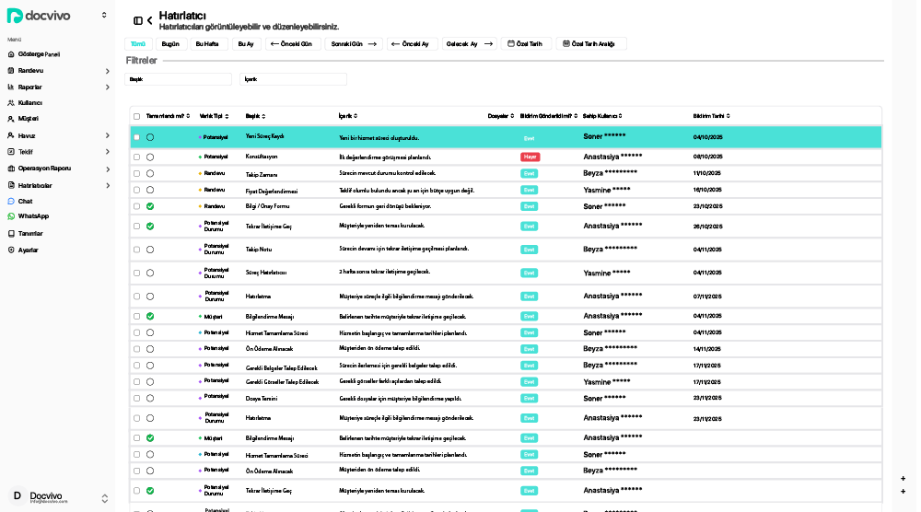921x512 pixels.
Task: Mark Yeni Süreç Kaydı as completed
Action: click(150, 137)
